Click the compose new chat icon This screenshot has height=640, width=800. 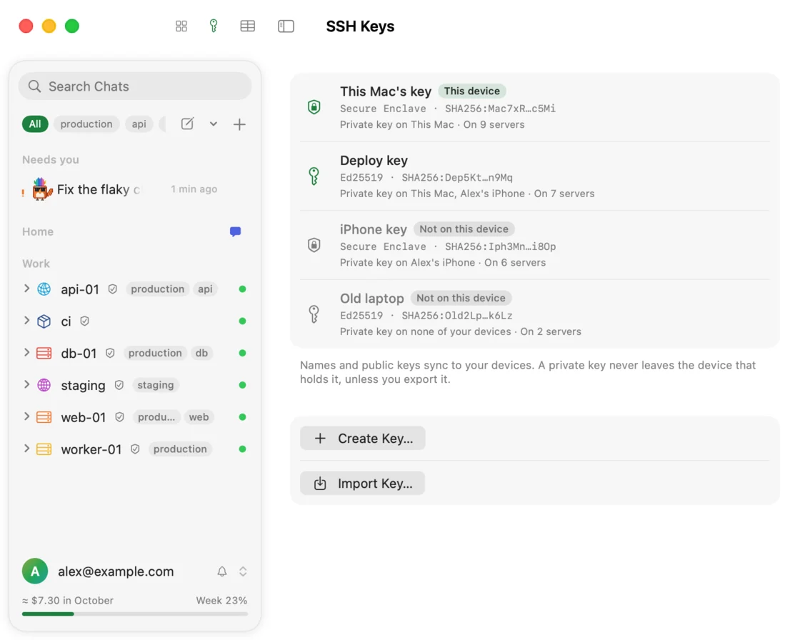pyautogui.click(x=187, y=124)
